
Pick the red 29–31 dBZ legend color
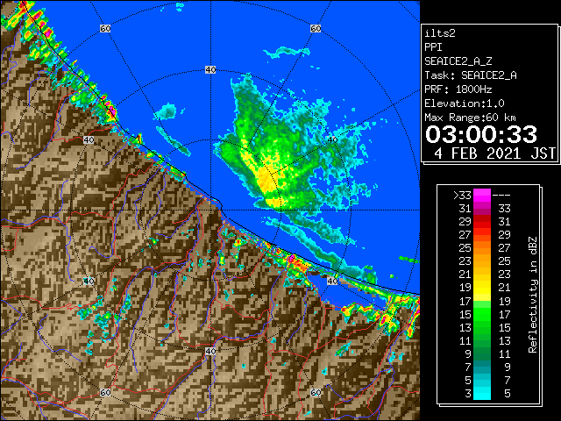pos(482,221)
